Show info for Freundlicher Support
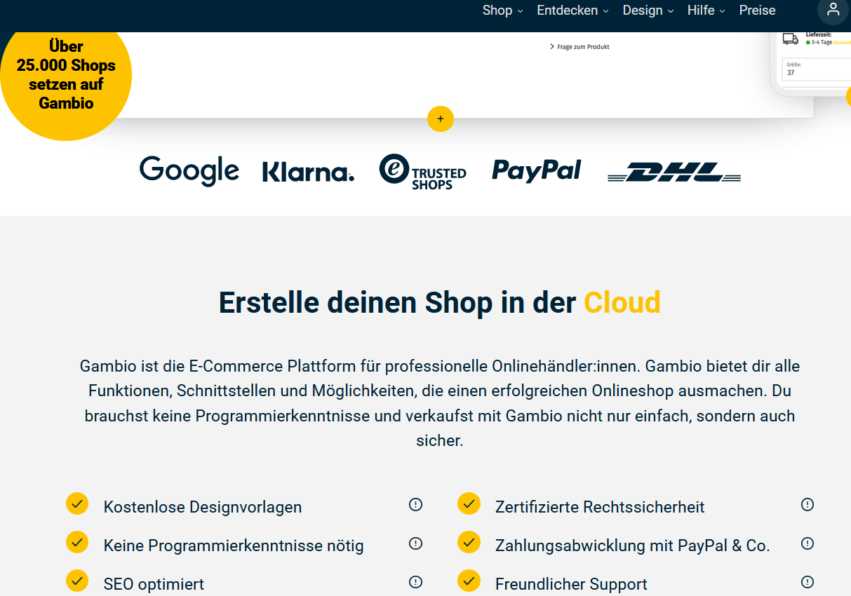 [808, 582]
